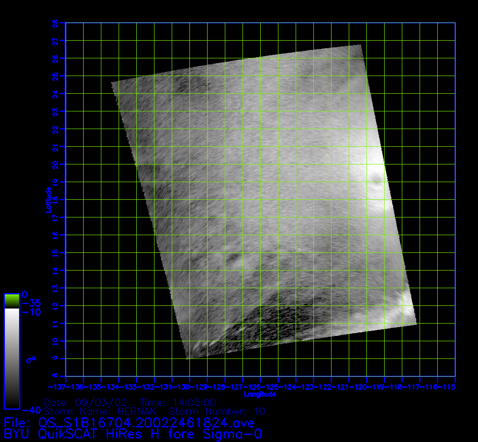This screenshot has width=478, height=442.
Task: Click the "Longitude" axis label
Action: click(260, 394)
